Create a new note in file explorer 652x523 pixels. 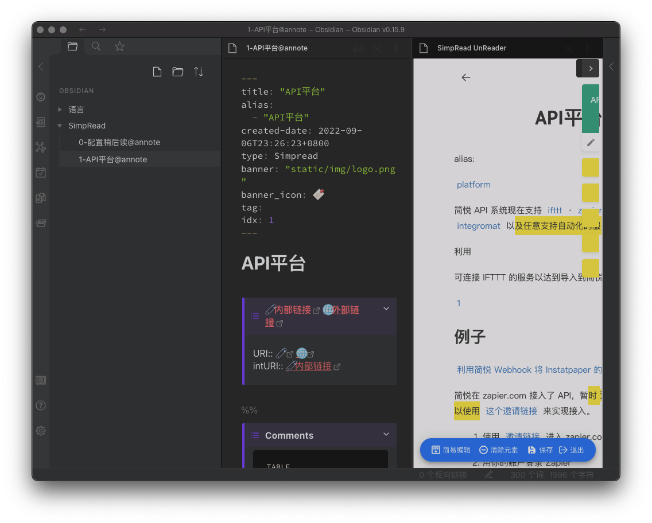pos(157,72)
